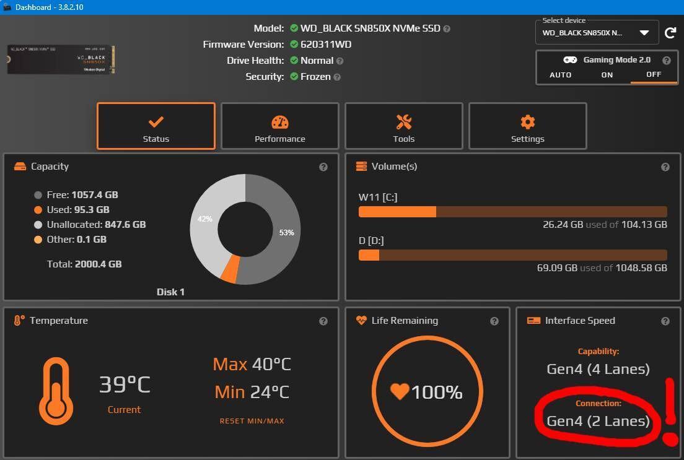Open Interface Speed panel help icon
This screenshot has height=460, width=684.
pos(665,321)
